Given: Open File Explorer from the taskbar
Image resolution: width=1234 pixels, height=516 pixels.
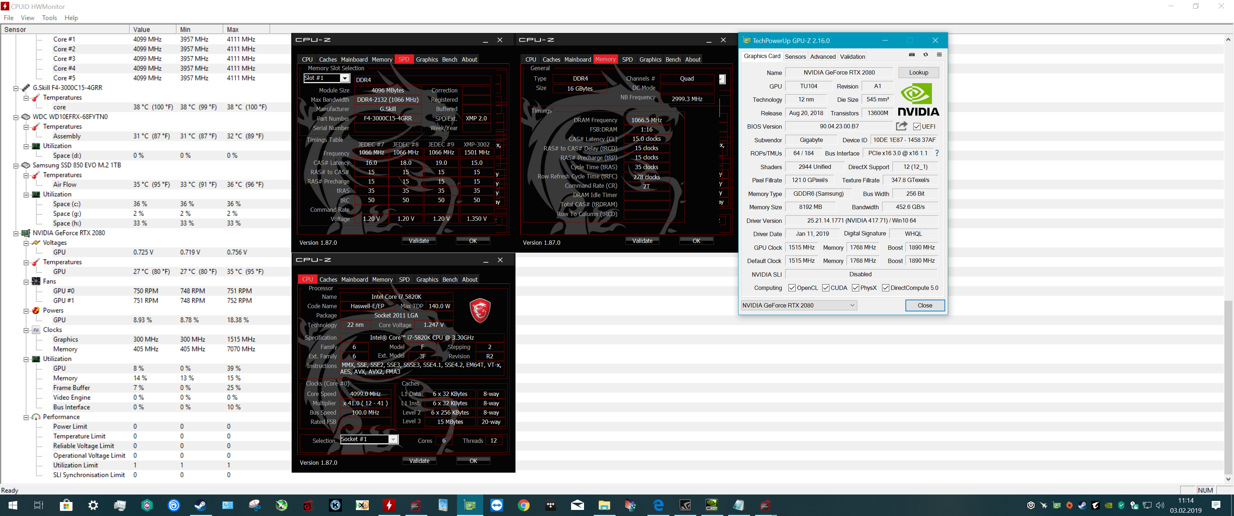Looking at the screenshot, I should pyautogui.click(x=604, y=506).
